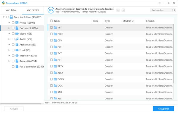Sort by the Chemin column header
Viewport: 178px width, 113px height.
coord(150,21)
